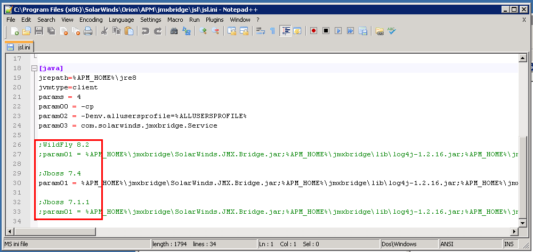Viewport: 533px width, 252px height.
Task: Collapse the [java] section fold marker
Action: tap(34, 69)
